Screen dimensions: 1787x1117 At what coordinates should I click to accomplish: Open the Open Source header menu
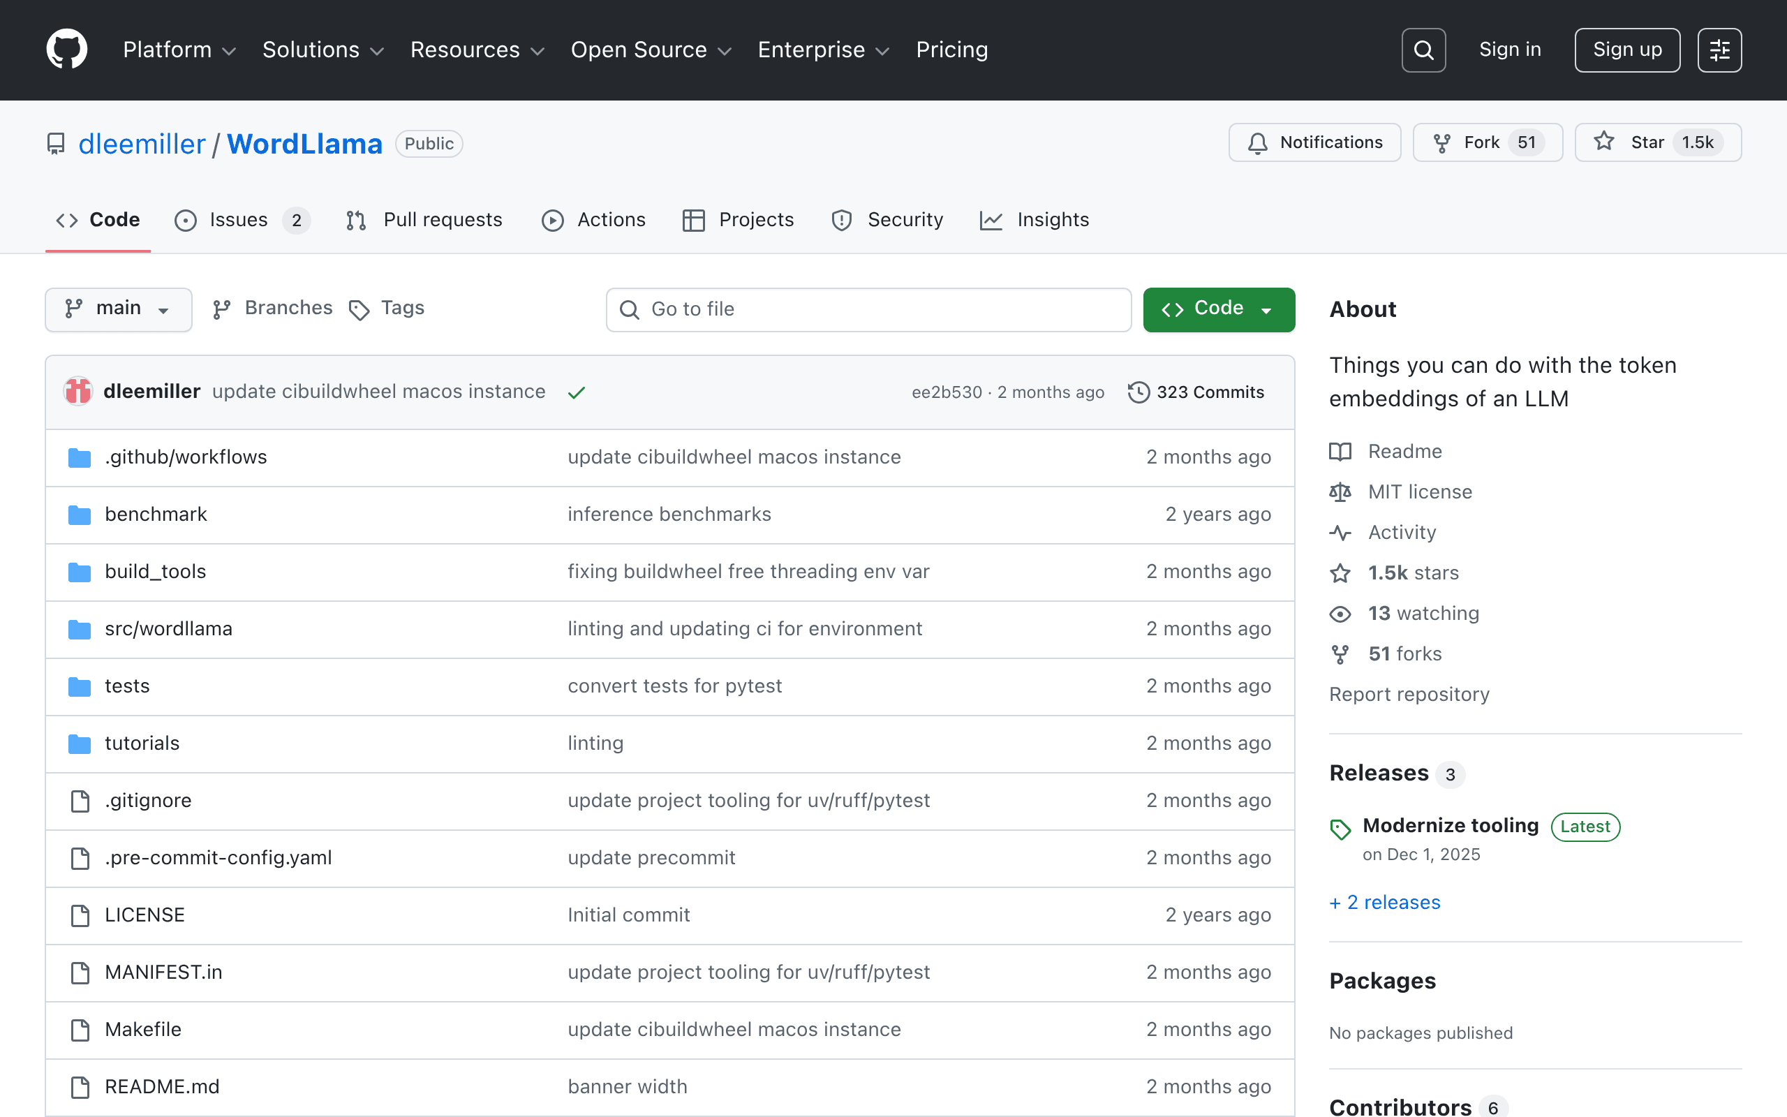[x=651, y=50]
